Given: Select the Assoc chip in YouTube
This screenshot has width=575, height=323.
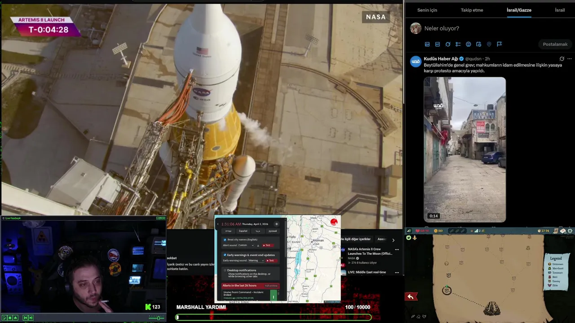Looking at the screenshot, I should (x=382, y=239).
